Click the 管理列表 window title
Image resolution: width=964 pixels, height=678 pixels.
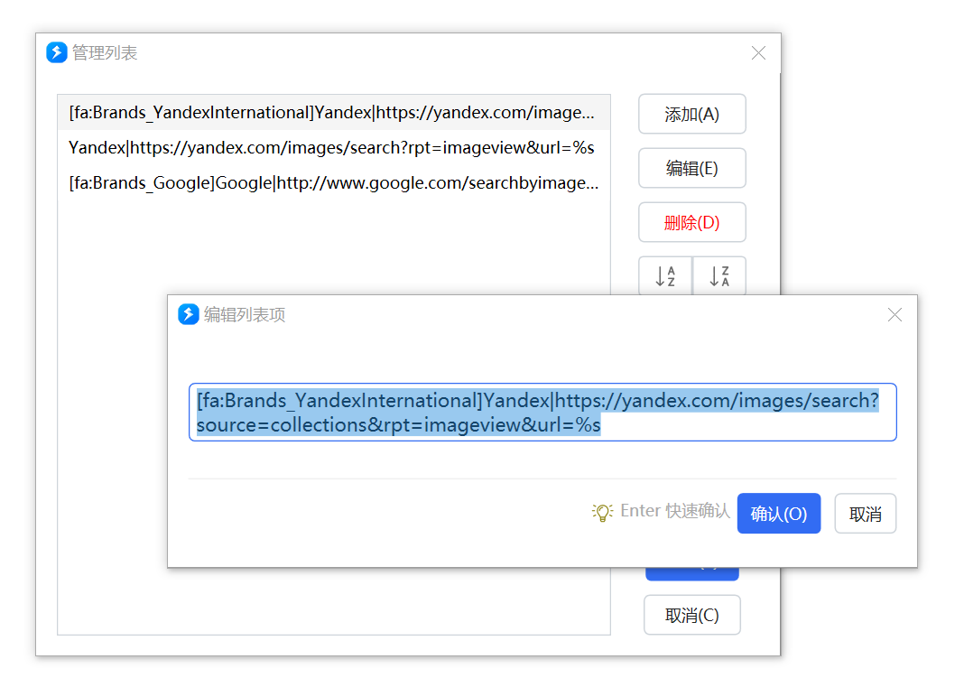pos(105,53)
